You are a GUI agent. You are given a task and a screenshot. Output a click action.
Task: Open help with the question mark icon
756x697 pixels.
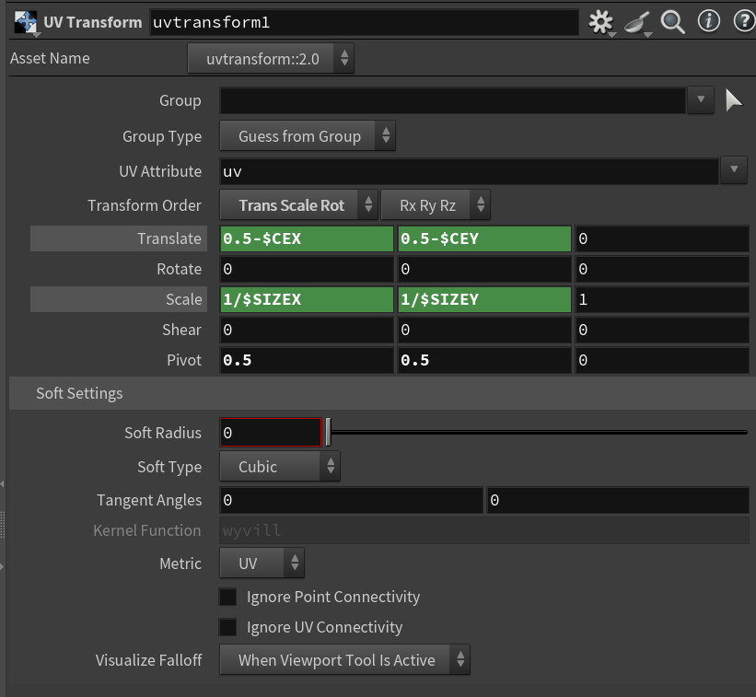tap(742, 22)
